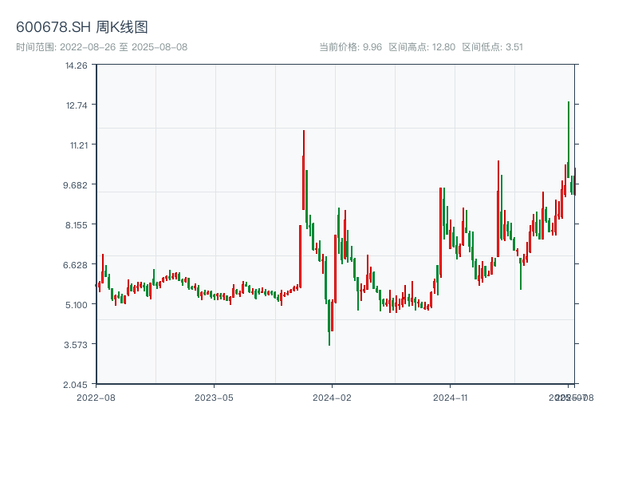This screenshot has height=479, width=638.
Task: Select the time range text 2022-08-26 至 2025-08-08
Action: click(x=124, y=47)
